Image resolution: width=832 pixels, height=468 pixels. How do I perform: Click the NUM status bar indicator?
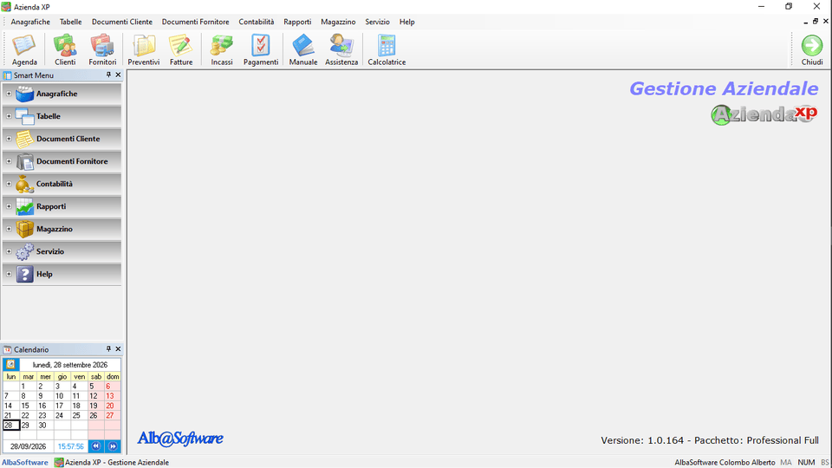pos(806,462)
